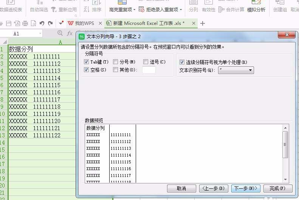
Task: Click the Print icon in quick toolbar
Action: (25, 23)
